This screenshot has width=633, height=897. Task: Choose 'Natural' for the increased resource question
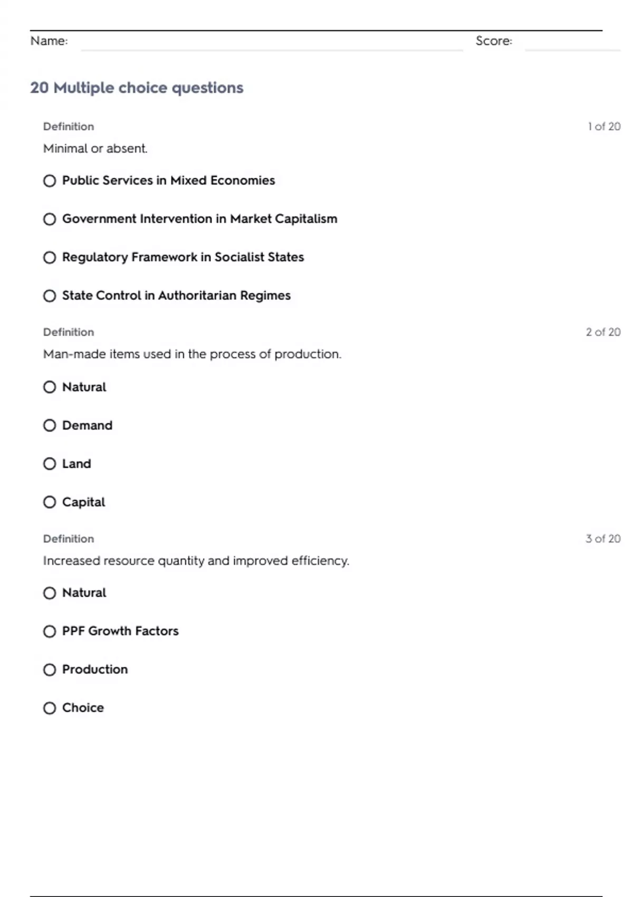click(x=50, y=593)
